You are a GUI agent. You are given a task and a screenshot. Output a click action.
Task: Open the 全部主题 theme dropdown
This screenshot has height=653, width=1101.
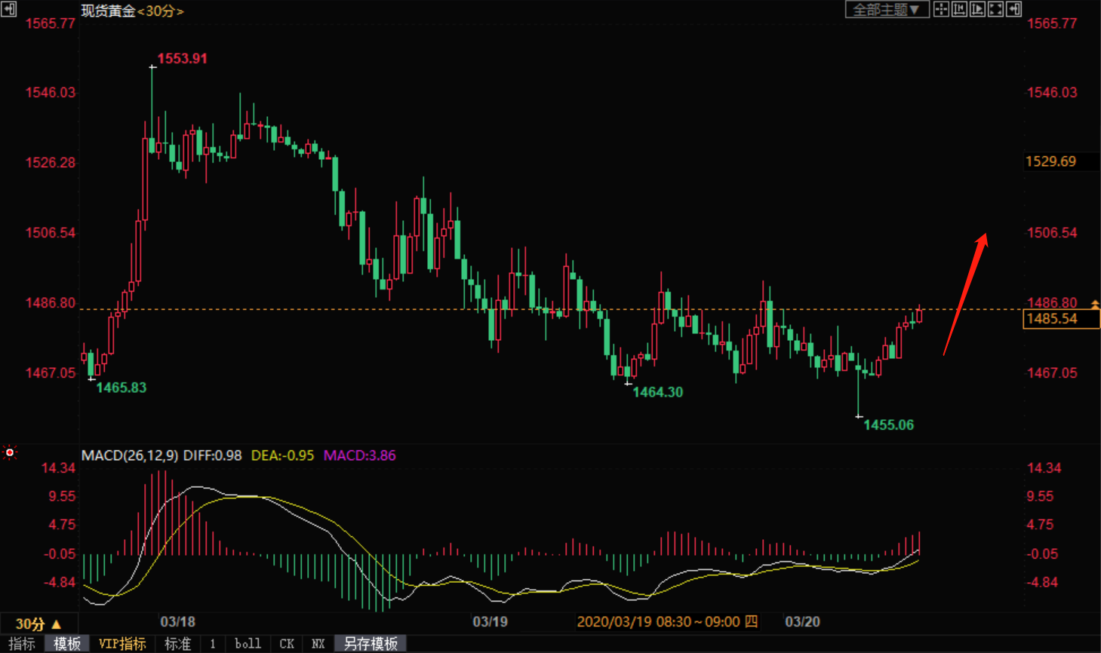point(887,9)
